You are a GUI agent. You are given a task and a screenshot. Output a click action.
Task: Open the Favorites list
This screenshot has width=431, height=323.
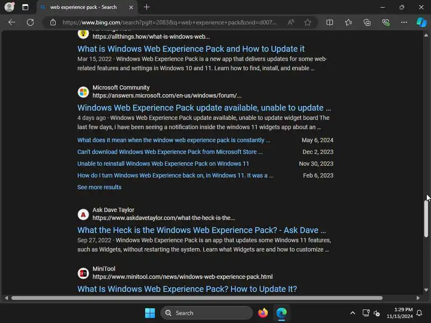348,22
